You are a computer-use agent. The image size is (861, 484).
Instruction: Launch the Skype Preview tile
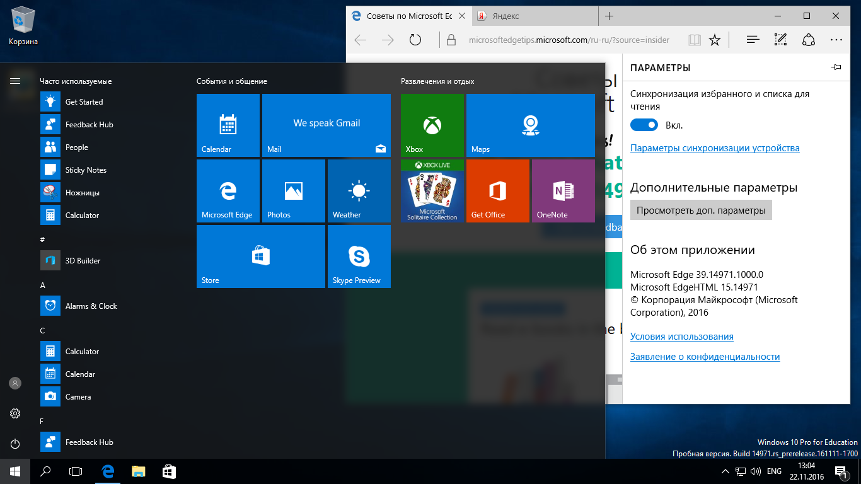[x=359, y=256]
